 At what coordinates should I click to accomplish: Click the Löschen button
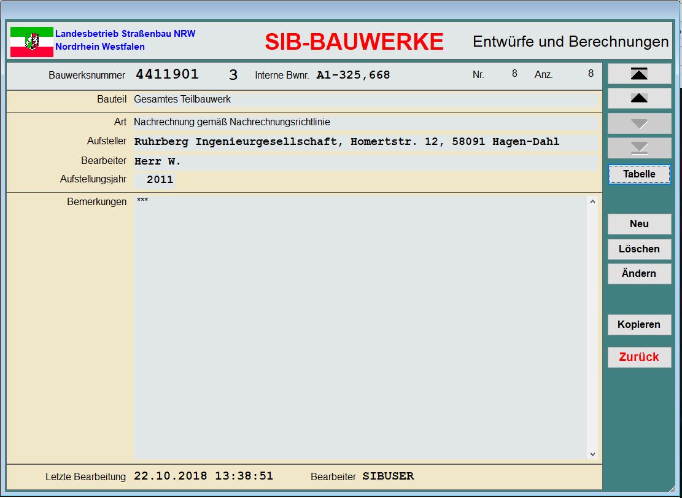639,249
